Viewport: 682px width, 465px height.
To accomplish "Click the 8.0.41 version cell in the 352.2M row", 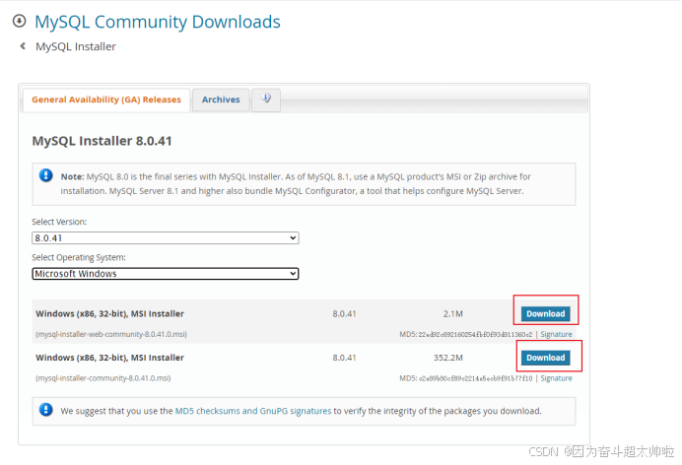I will tap(344, 358).
